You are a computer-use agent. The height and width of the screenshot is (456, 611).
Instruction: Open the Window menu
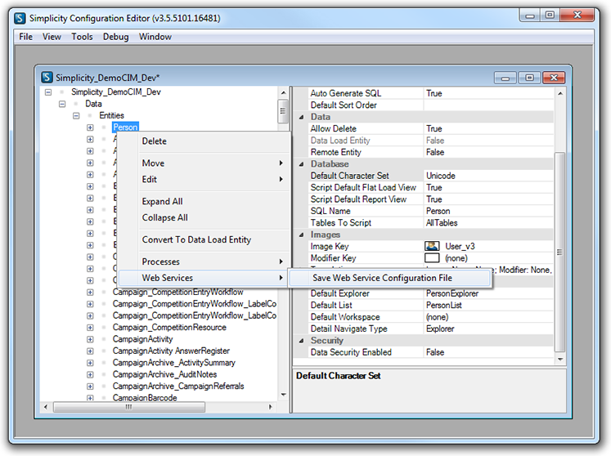click(155, 37)
